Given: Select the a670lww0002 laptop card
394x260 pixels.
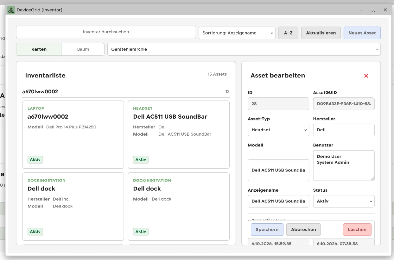Looking at the screenshot, I should click(x=73, y=135).
